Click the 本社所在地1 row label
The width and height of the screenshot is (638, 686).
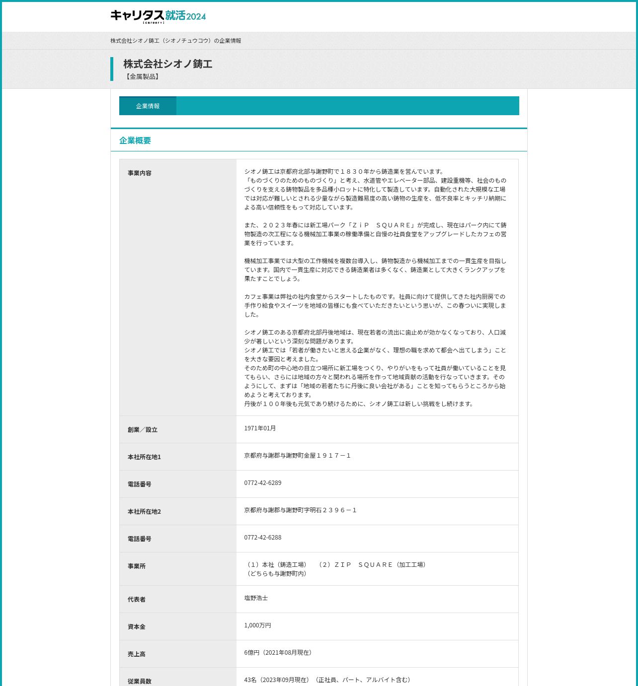coord(144,457)
